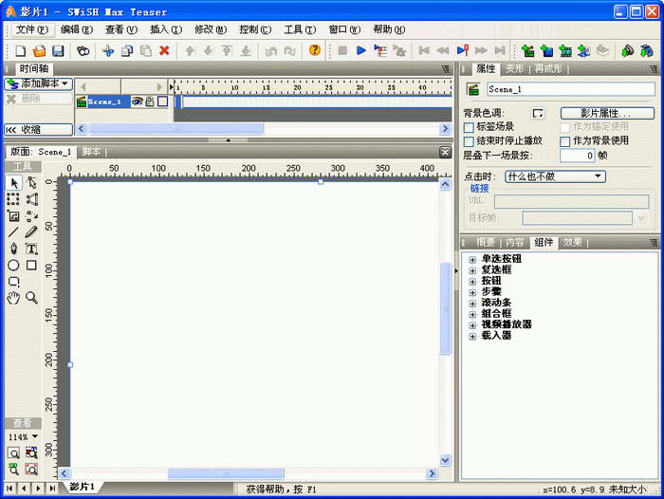The image size is (664, 499).
Task: Select the Text tool (T icon)
Action: click(31, 249)
